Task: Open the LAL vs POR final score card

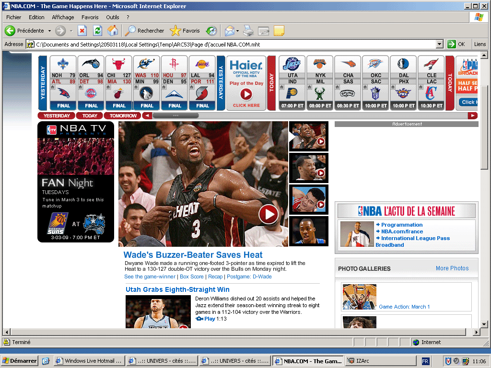Action: click(x=202, y=83)
